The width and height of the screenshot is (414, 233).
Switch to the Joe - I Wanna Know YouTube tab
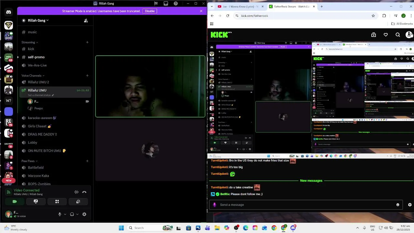tap(240, 6)
